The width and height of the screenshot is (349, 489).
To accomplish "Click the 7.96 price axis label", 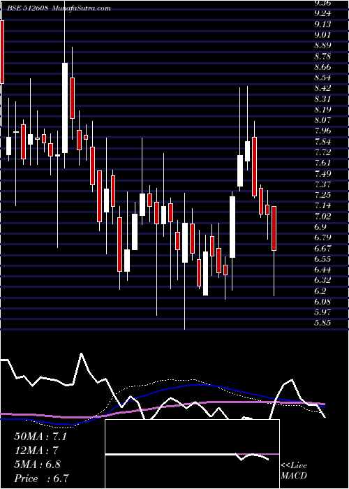I will pos(322,131).
